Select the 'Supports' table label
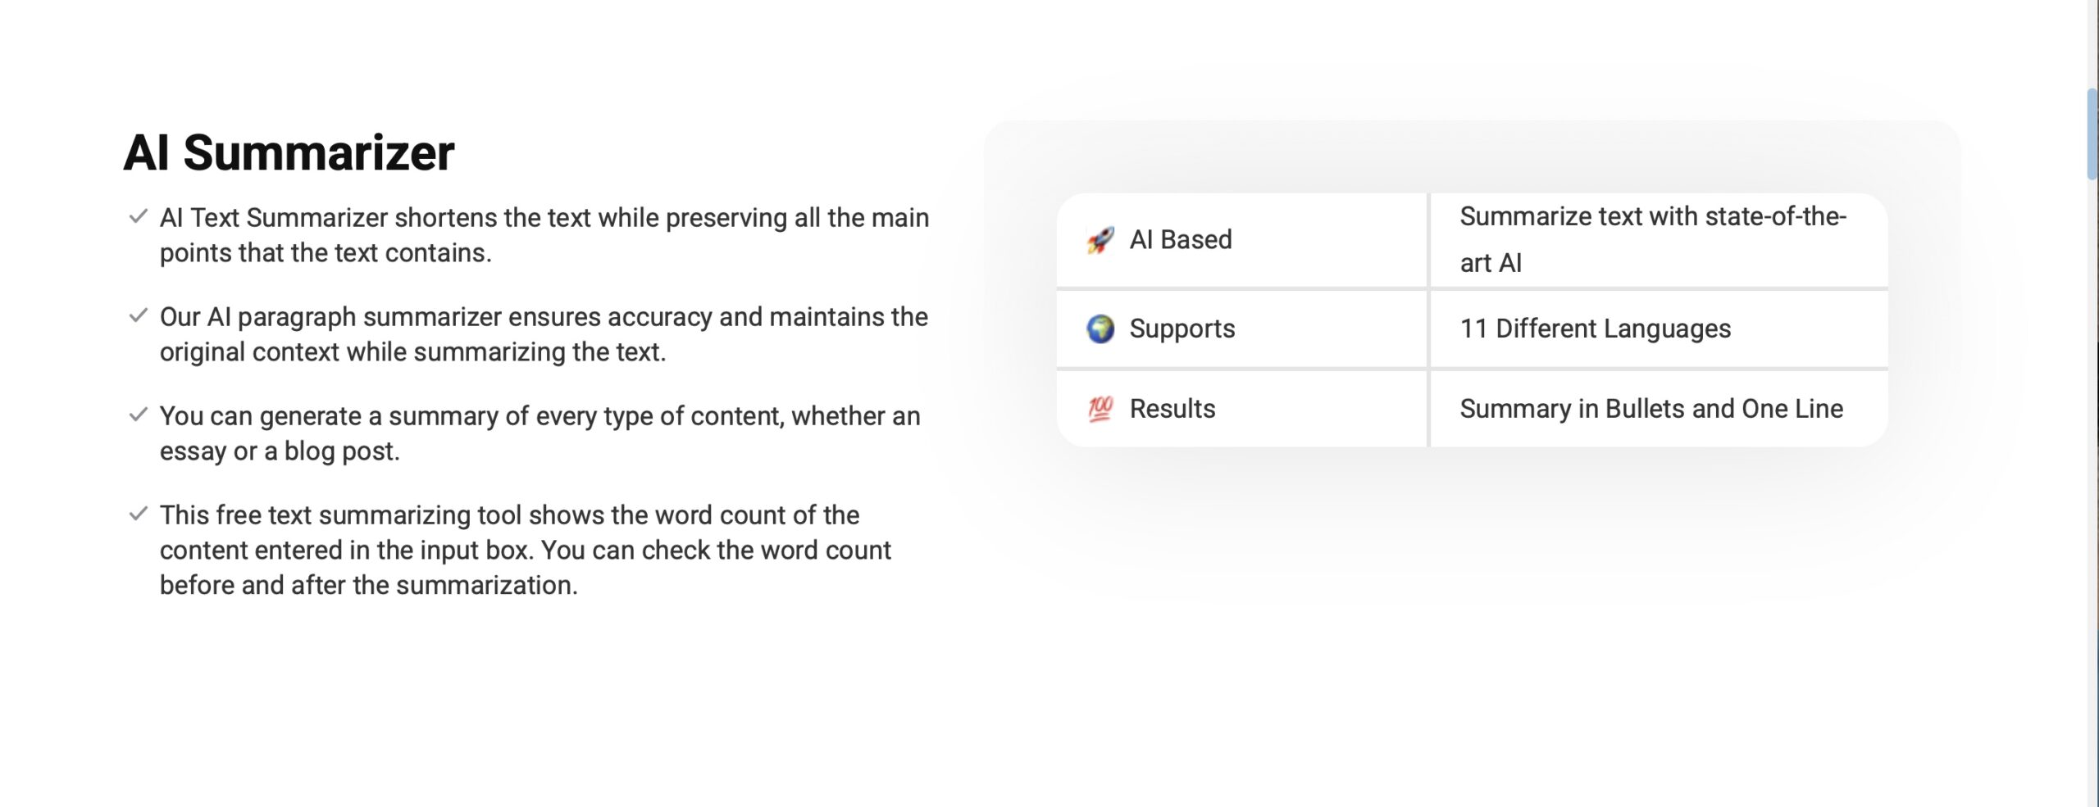2099x807 pixels. 1182,329
